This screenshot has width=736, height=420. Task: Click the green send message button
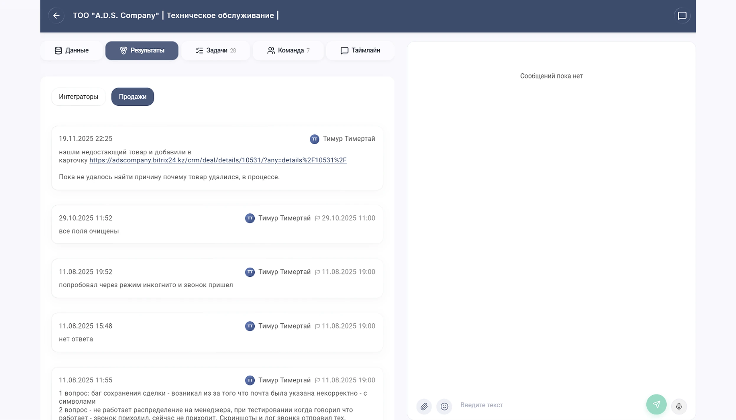[656, 404]
